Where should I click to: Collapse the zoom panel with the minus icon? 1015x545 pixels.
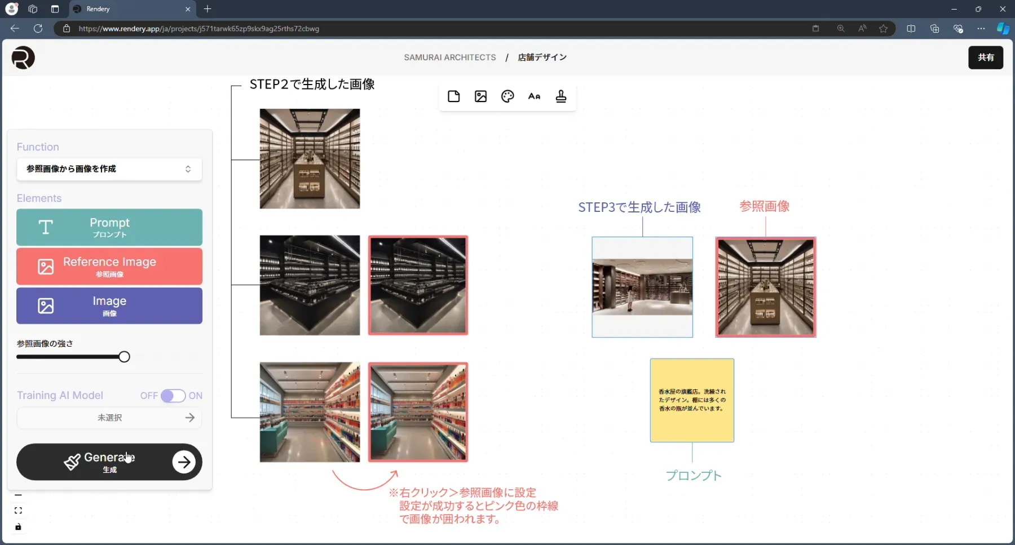(17, 494)
